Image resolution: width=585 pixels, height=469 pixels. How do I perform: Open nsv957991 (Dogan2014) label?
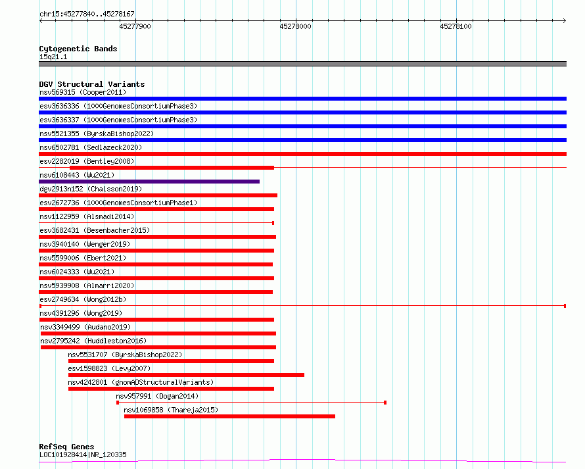point(157,396)
